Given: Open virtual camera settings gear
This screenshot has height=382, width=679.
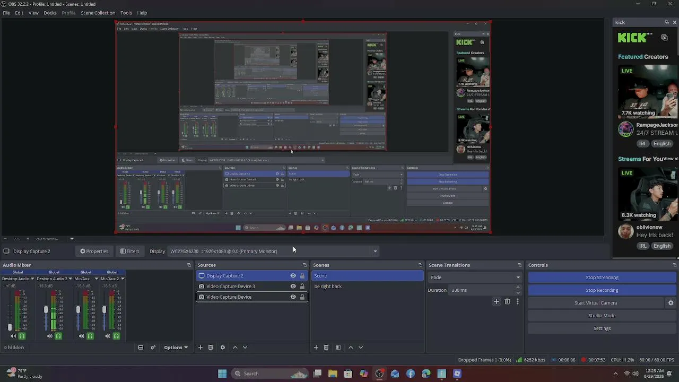Looking at the screenshot, I should (x=671, y=303).
